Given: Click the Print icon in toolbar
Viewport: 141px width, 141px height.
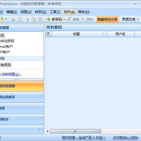Looking at the screenshot, I should (x=13, y=19).
